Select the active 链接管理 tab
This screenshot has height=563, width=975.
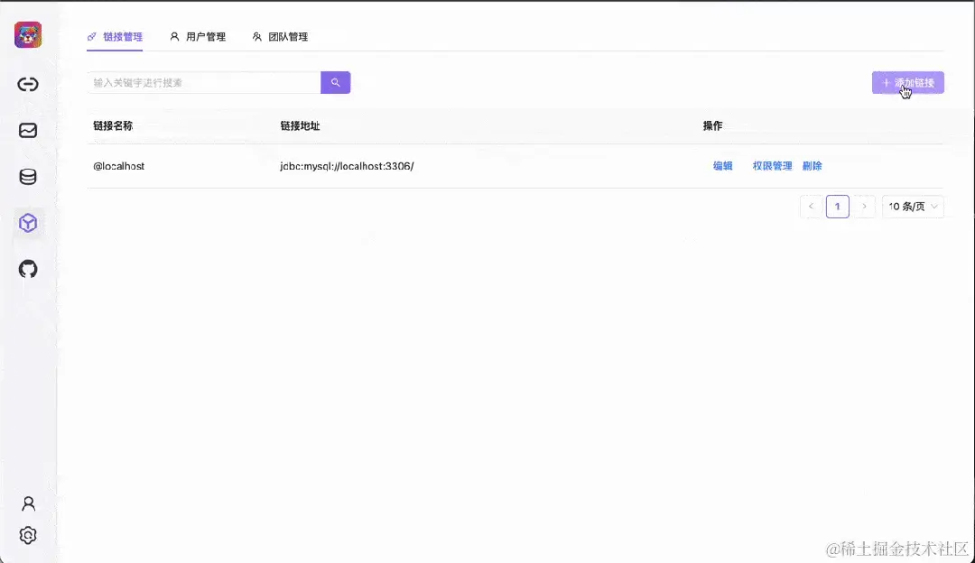122,37
